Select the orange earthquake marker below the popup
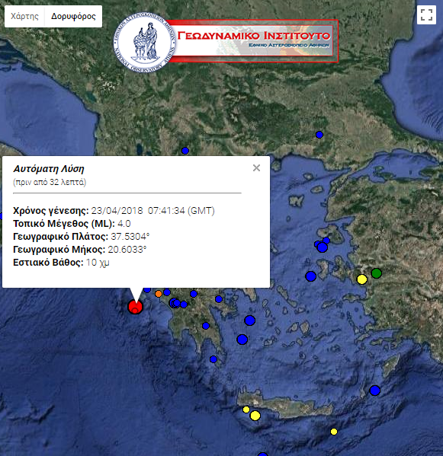Image resolution: width=443 pixels, height=456 pixels. click(x=158, y=294)
